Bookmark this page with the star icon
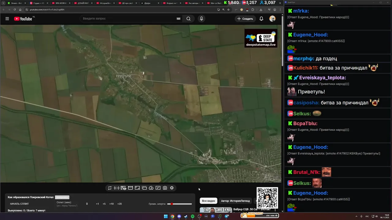 pos(228,9)
